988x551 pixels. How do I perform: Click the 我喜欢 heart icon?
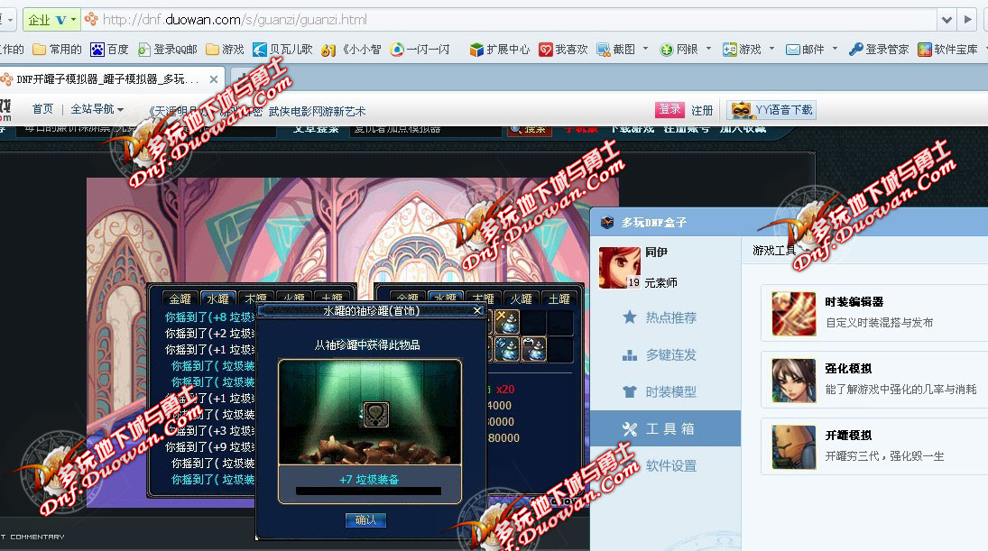tap(545, 49)
